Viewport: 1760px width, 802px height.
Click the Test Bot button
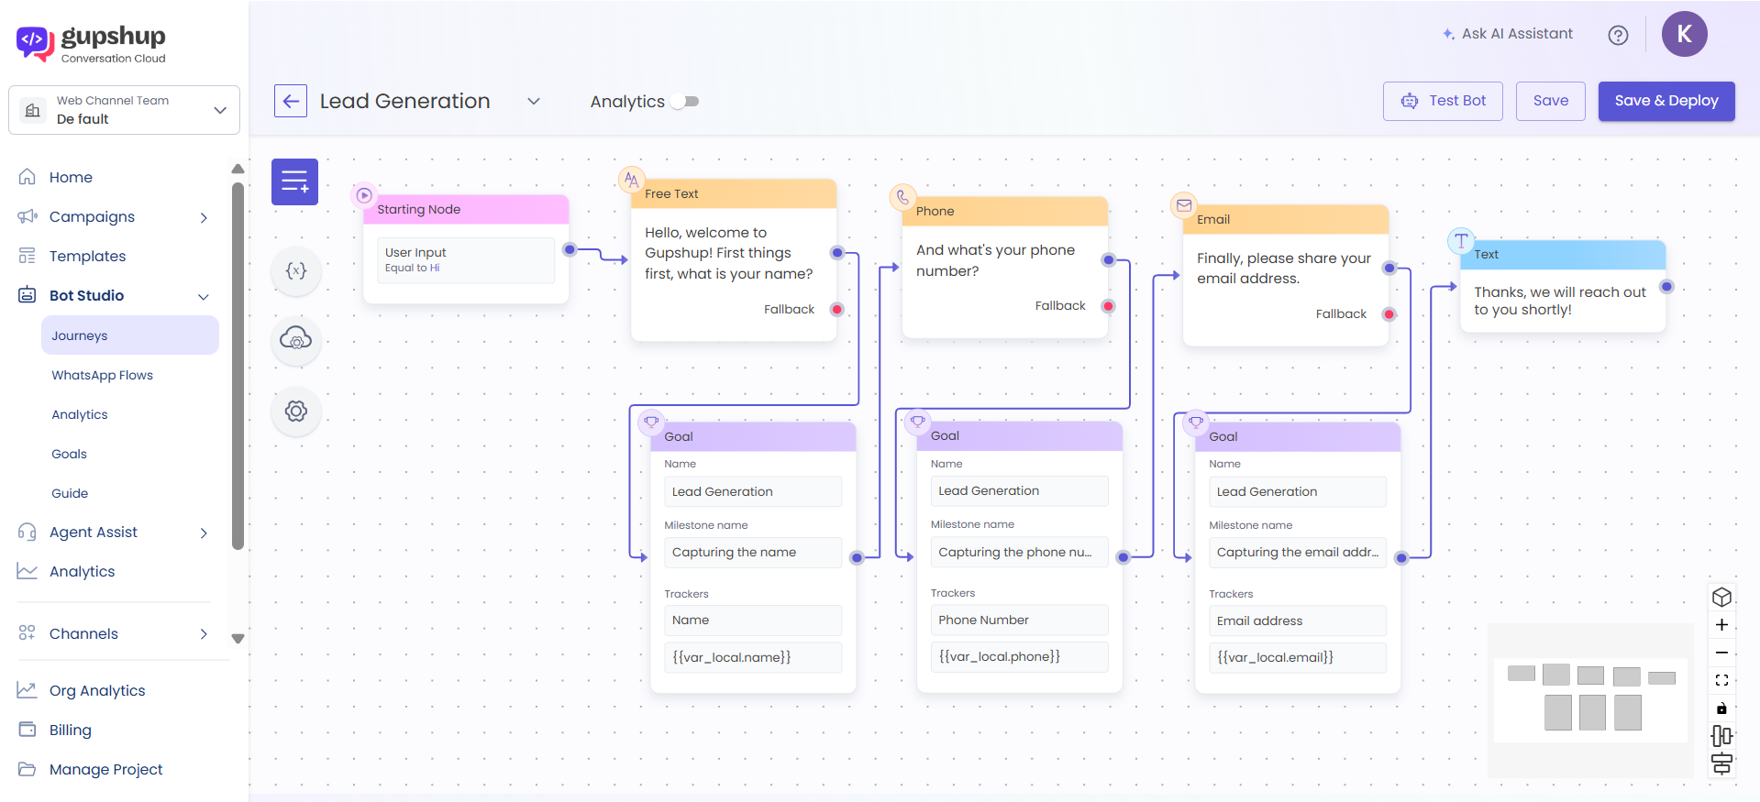(1443, 101)
